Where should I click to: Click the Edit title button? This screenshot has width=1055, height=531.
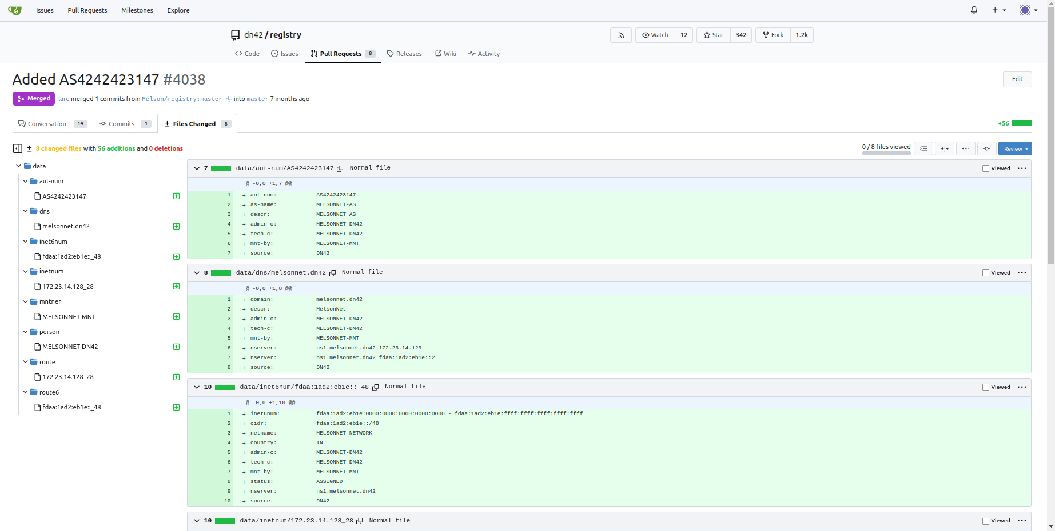pos(1017,79)
